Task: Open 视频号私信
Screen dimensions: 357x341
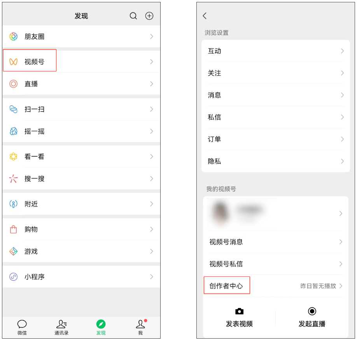Action: coord(275,264)
